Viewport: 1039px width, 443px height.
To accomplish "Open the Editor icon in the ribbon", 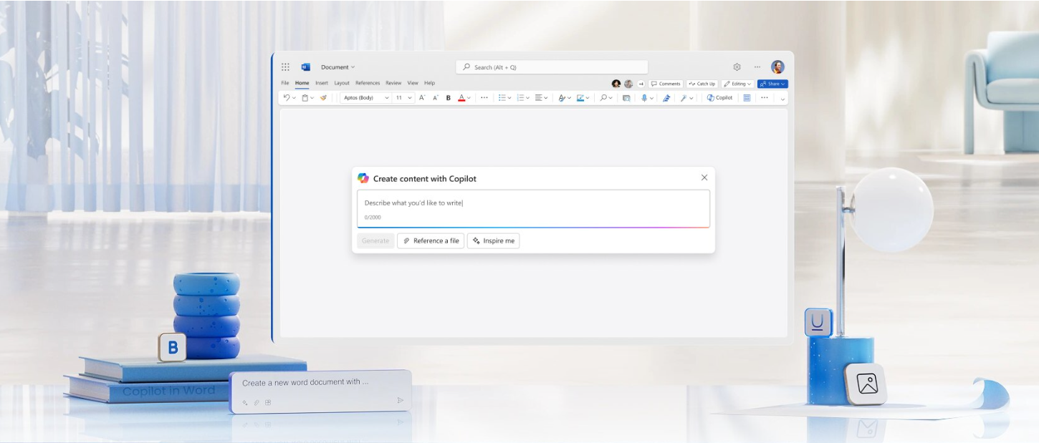I will [x=666, y=98].
